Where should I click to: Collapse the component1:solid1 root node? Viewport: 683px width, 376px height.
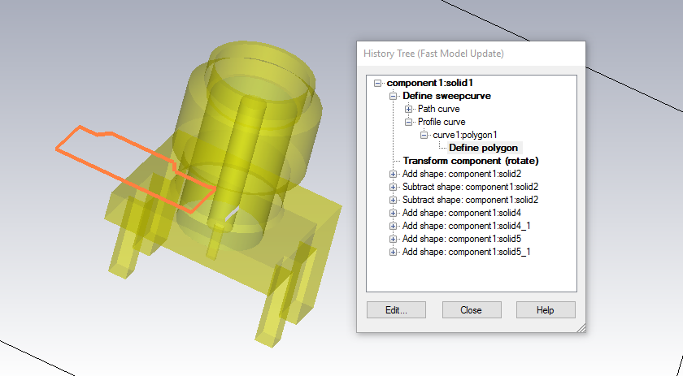click(377, 83)
